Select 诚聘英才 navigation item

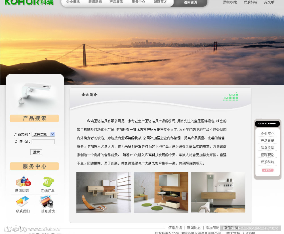point(160,2)
